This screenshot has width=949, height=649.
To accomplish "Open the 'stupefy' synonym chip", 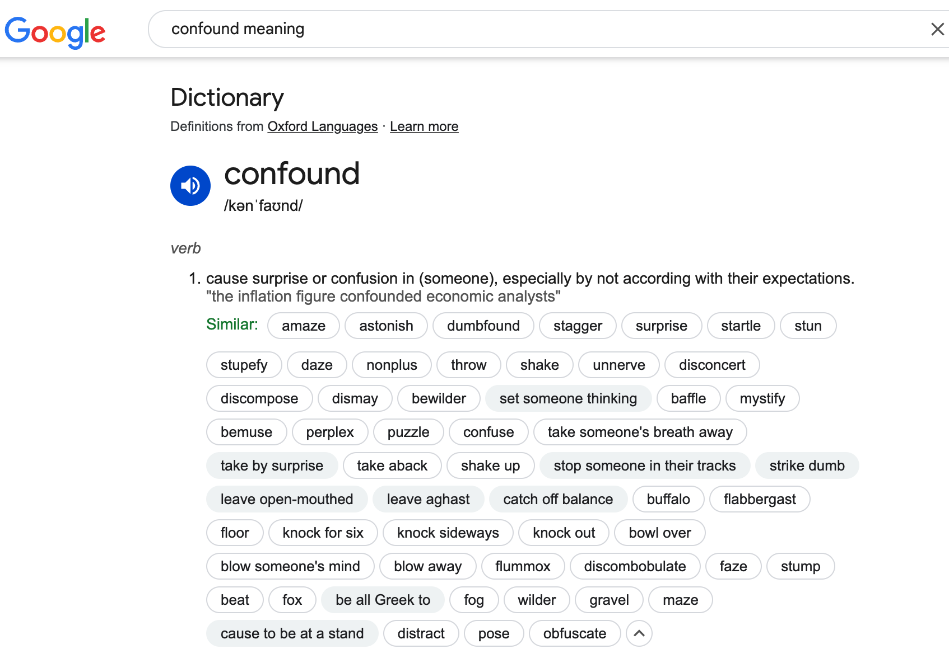I will [244, 365].
